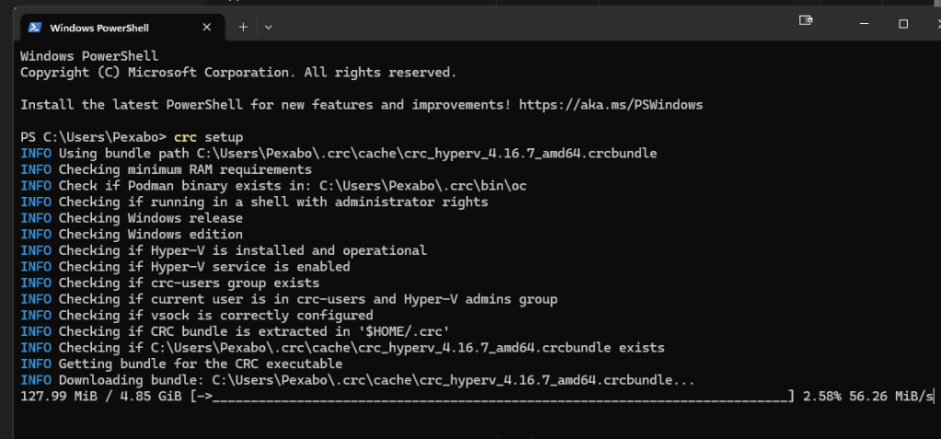This screenshot has width=941, height=439.
Task: Close the Windows PowerShell tab
Action: [206, 27]
